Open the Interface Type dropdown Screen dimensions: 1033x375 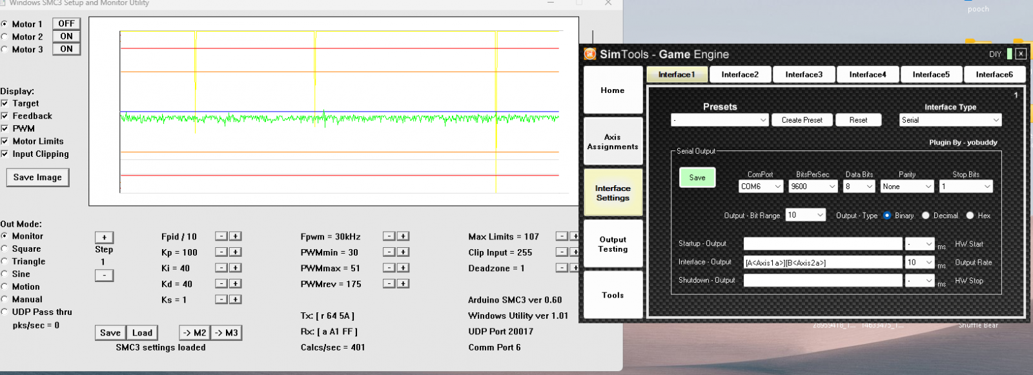click(x=950, y=120)
